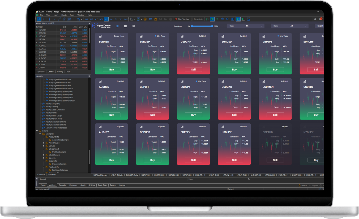Click Sell on the USDMXN card
This screenshot has width=359, height=219.
pyautogui.click(x=275, y=115)
